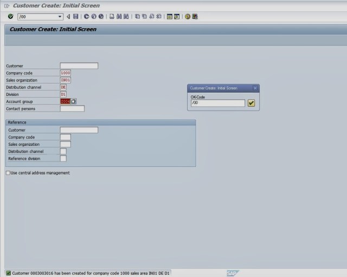Viewport: 347px width, 277px height.
Task: Click the red Cancel icon
Action: tap(101, 17)
